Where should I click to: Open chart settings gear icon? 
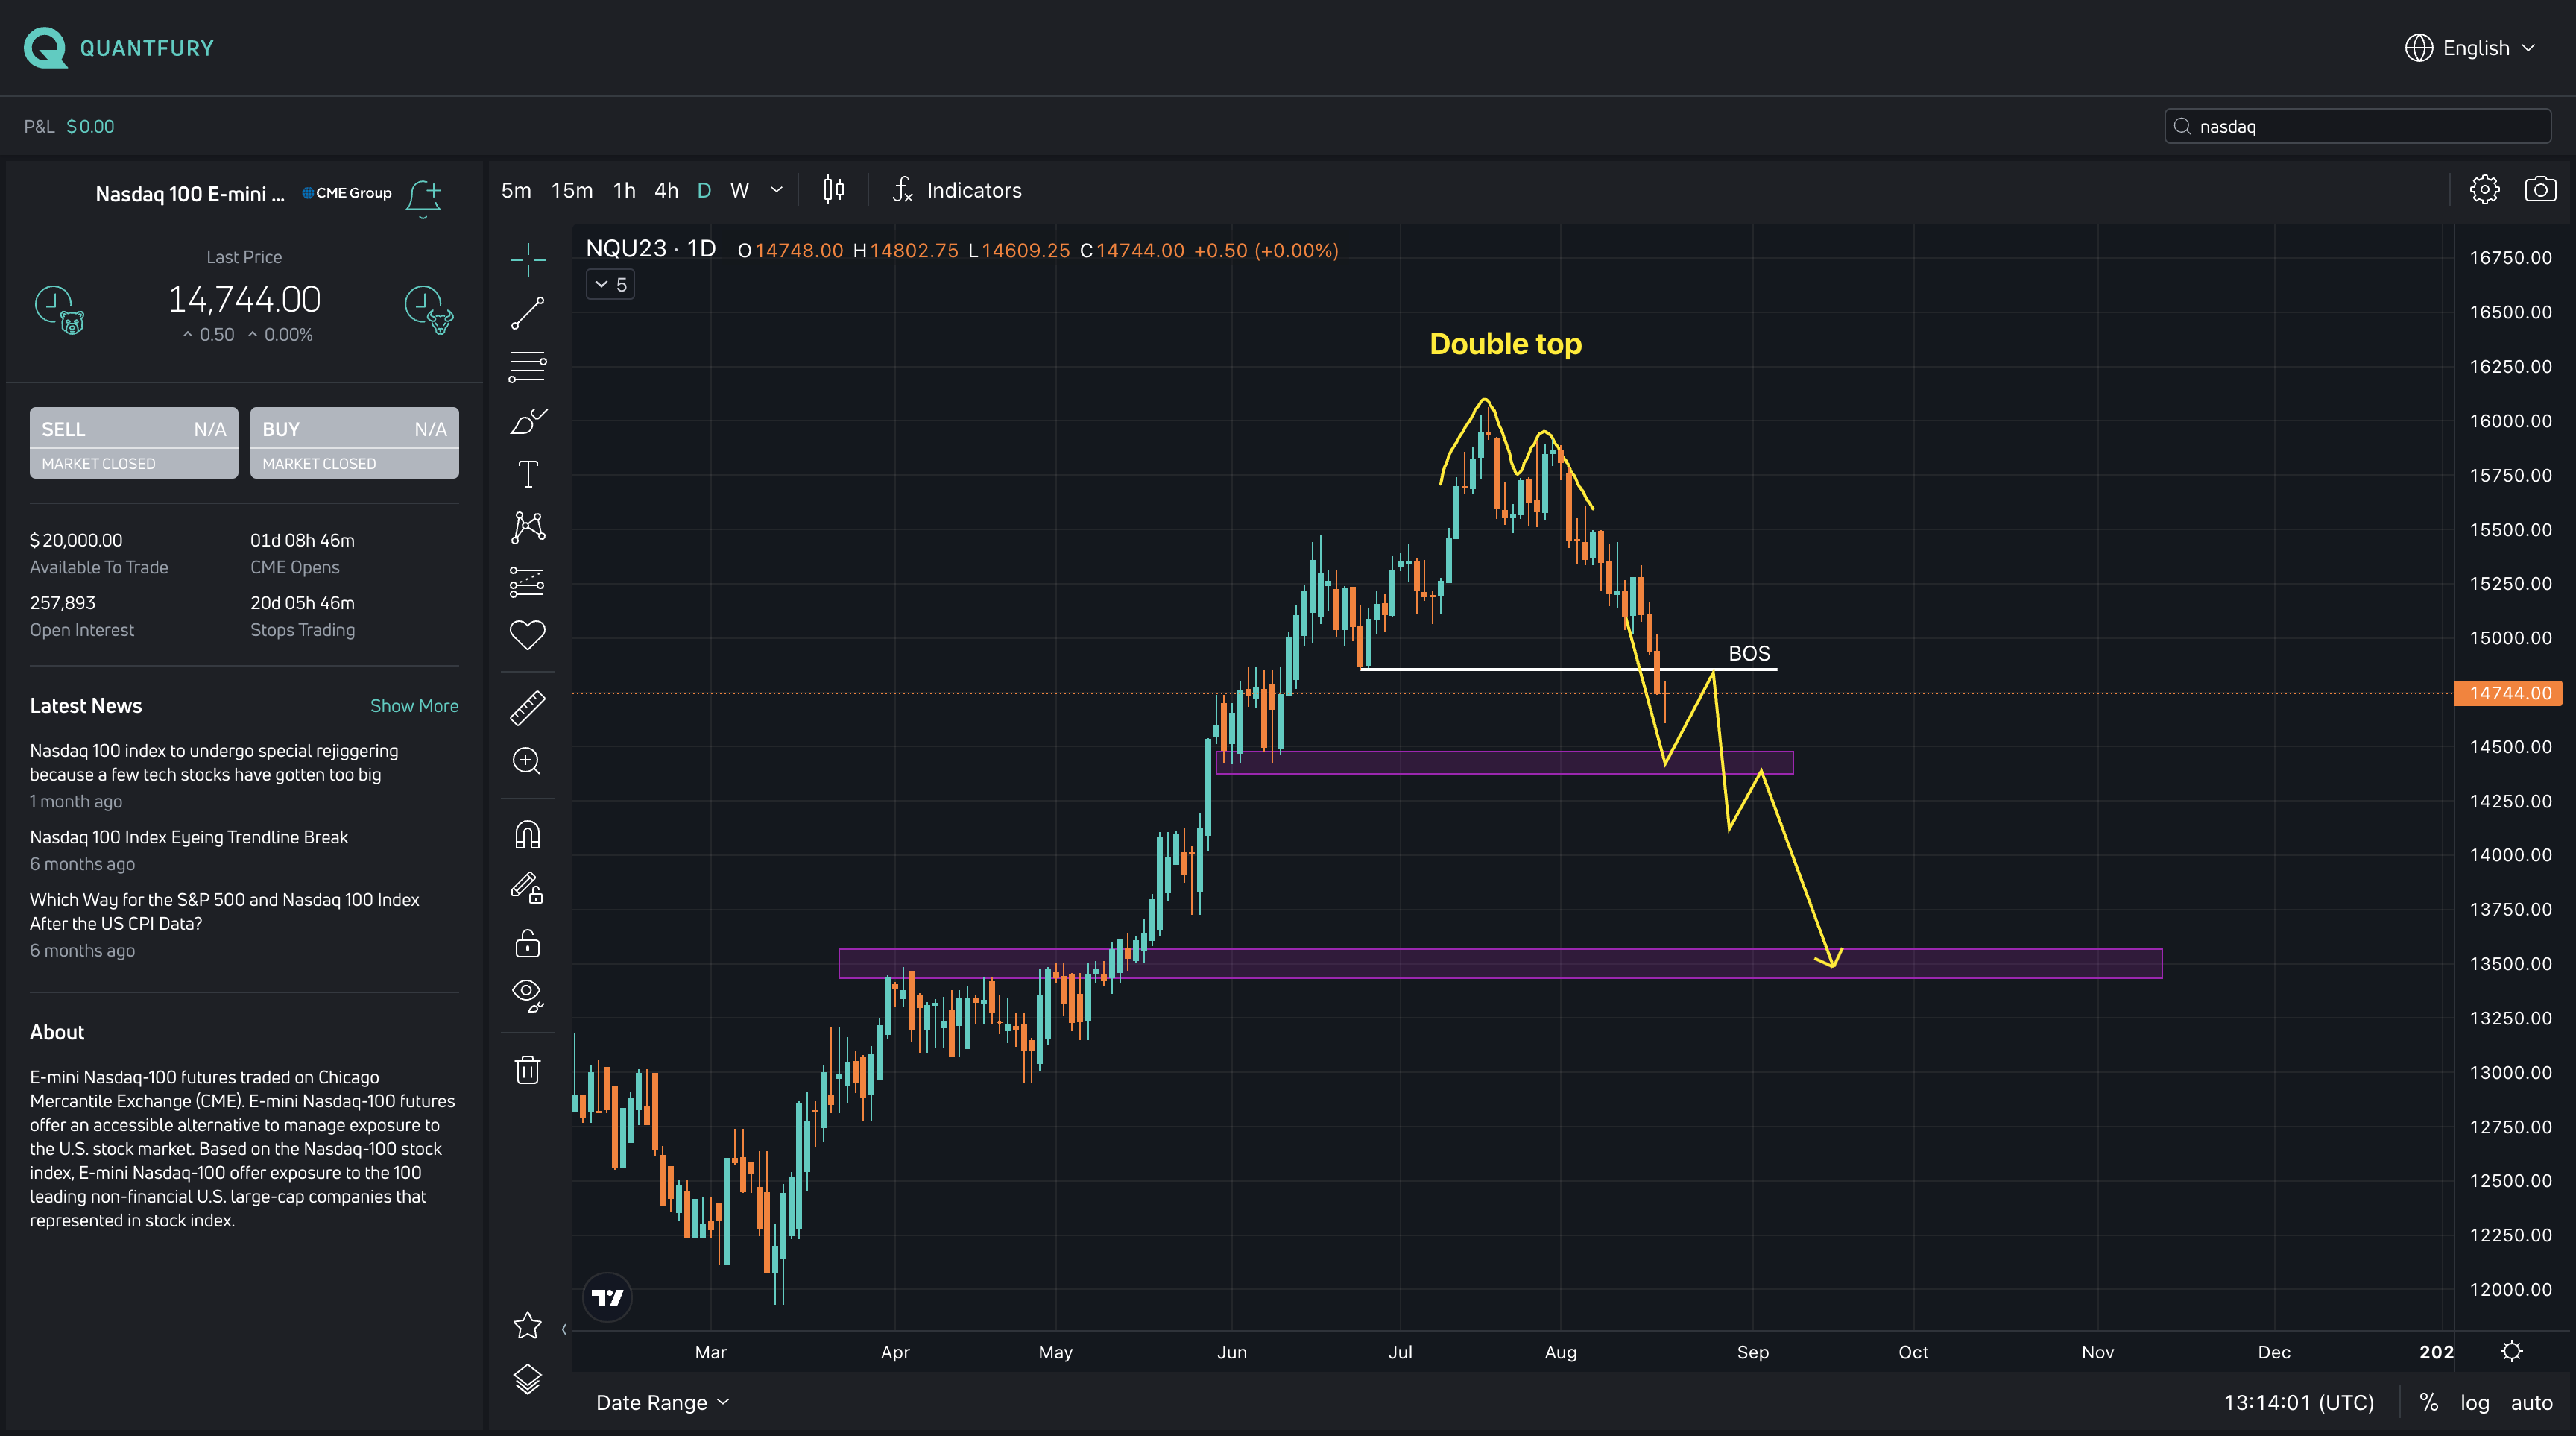click(x=2484, y=190)
